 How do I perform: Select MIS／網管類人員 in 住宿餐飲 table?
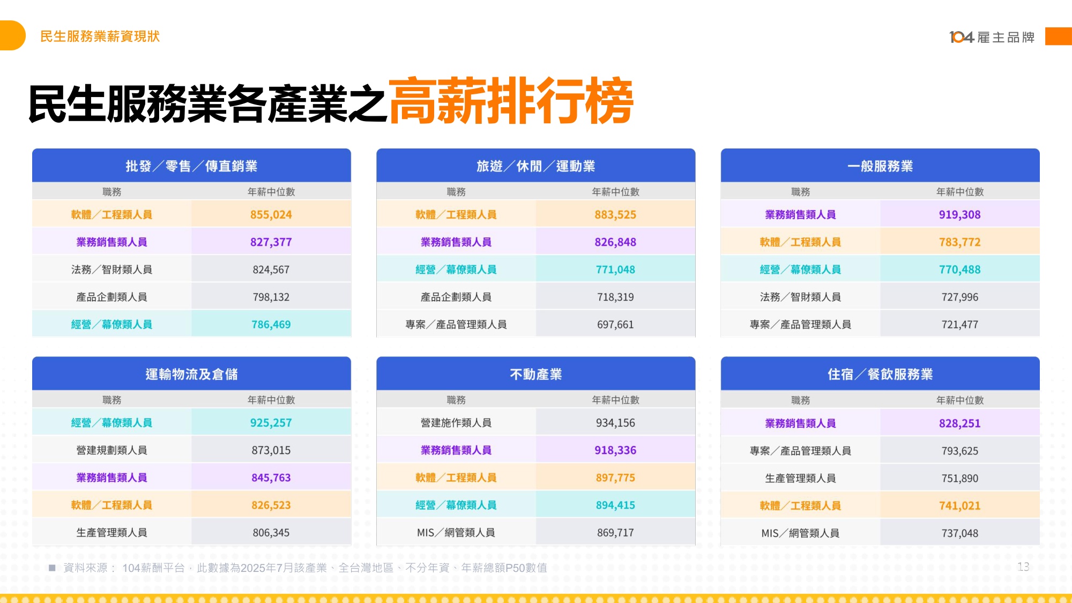[x=800, y=533]
